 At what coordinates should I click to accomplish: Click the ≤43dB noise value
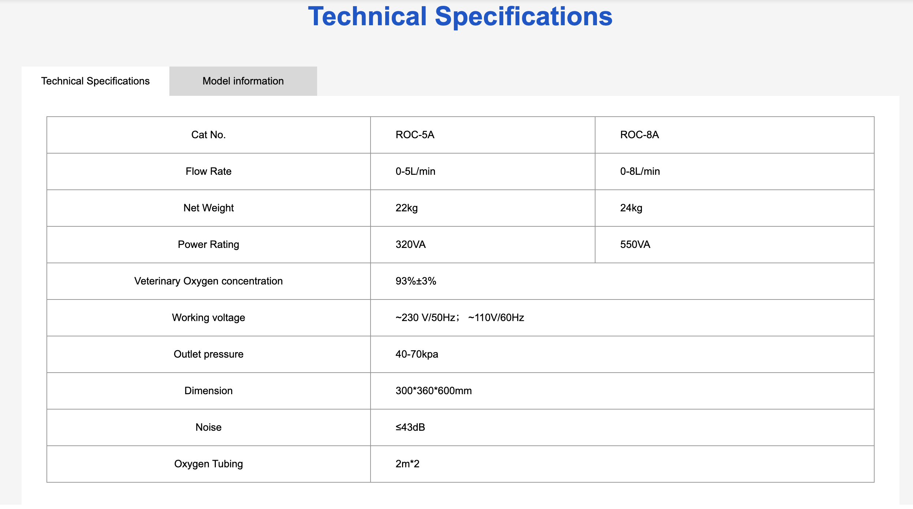tap(410, 427)
